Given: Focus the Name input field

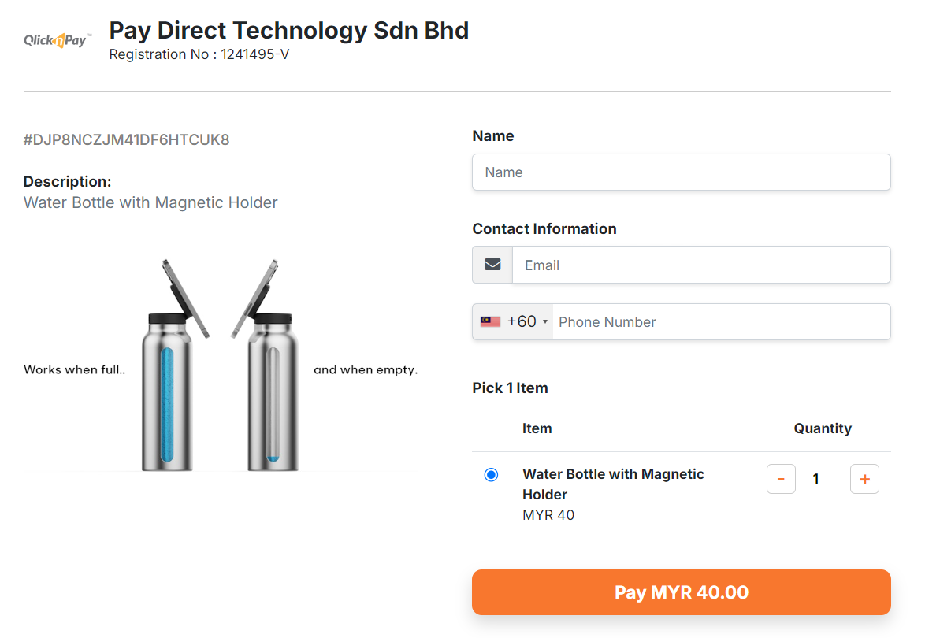Looking at the screenshot, I should coord(681,172).
